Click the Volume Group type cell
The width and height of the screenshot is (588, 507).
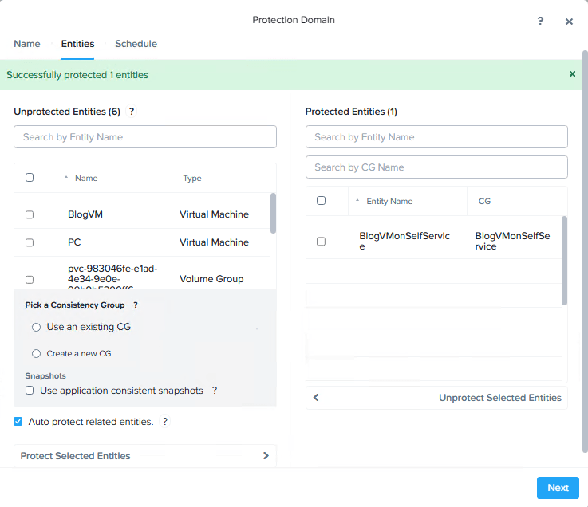coord(211,279)
